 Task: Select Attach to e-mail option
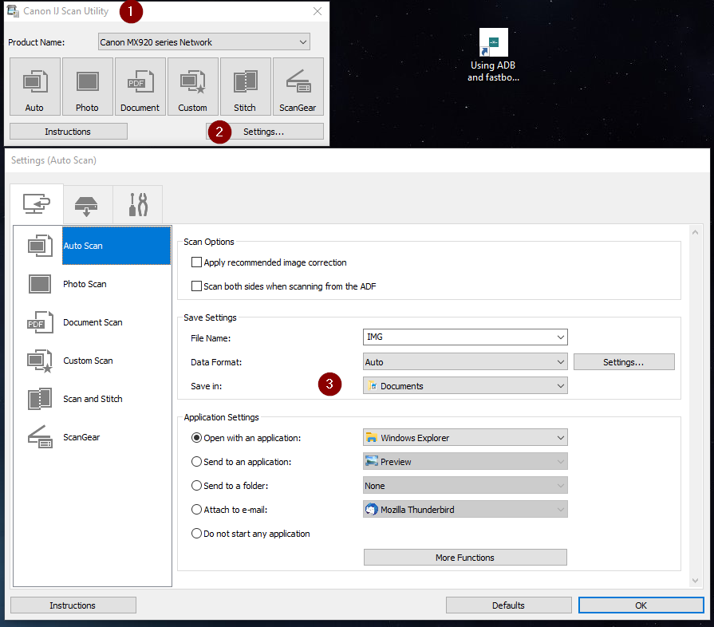(196, 510)
